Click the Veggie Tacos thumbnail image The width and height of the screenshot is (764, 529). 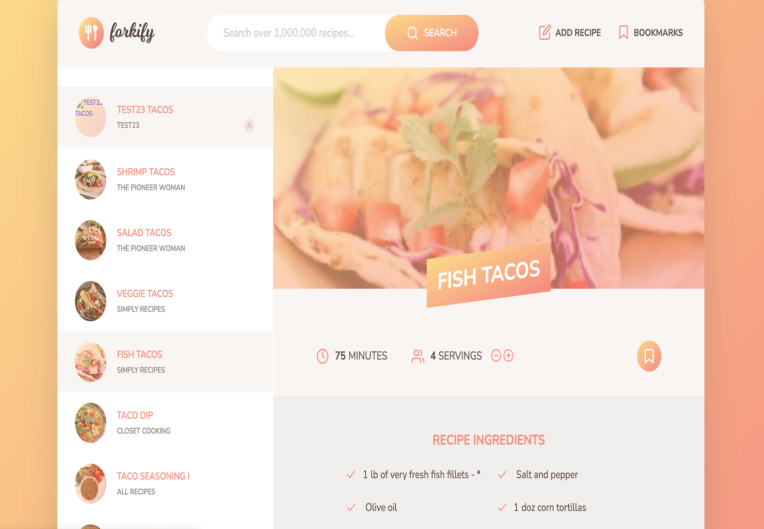tap(91, 301)
